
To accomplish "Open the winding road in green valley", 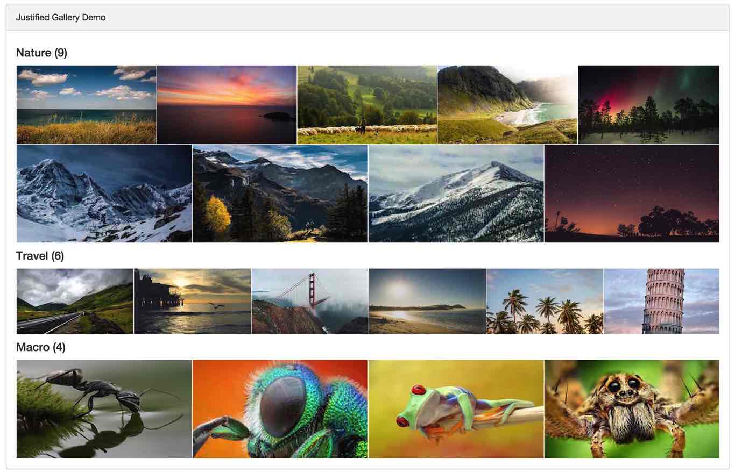I will [x=75, y=301].
